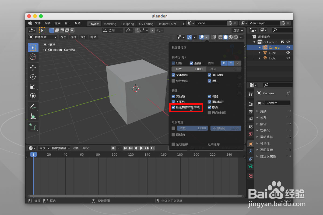Open Texture properties checker tab
Image resolution: width=323 pixels, height=215 pixels.
click(x=251, y=176)
